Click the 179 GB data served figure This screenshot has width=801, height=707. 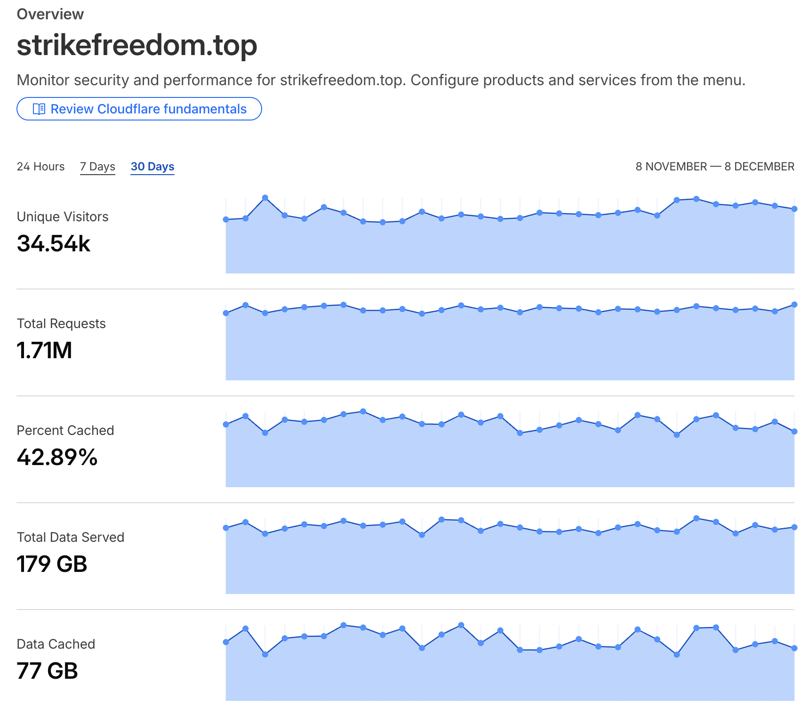[x=52, y=564]
